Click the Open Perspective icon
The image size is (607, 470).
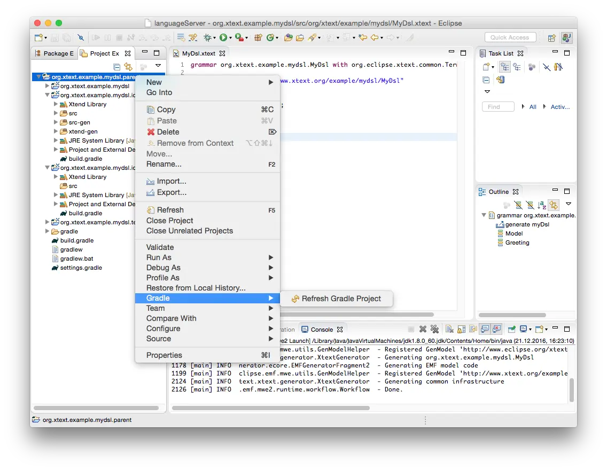[551, 37]
